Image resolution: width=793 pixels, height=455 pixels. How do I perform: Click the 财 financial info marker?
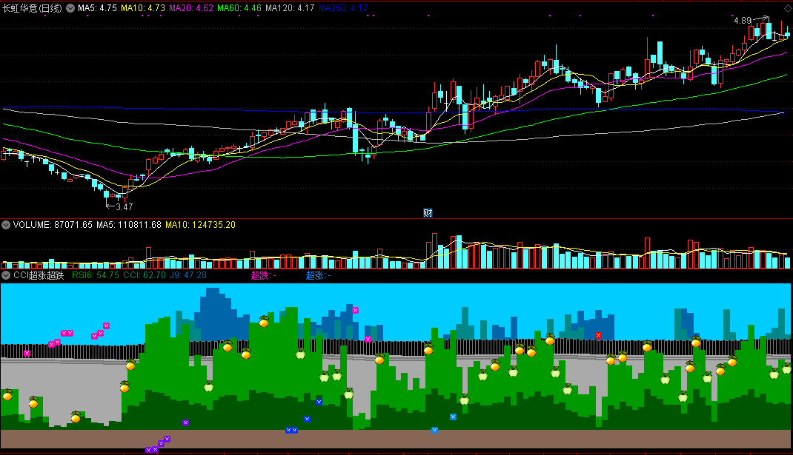[x=428, y=212]
